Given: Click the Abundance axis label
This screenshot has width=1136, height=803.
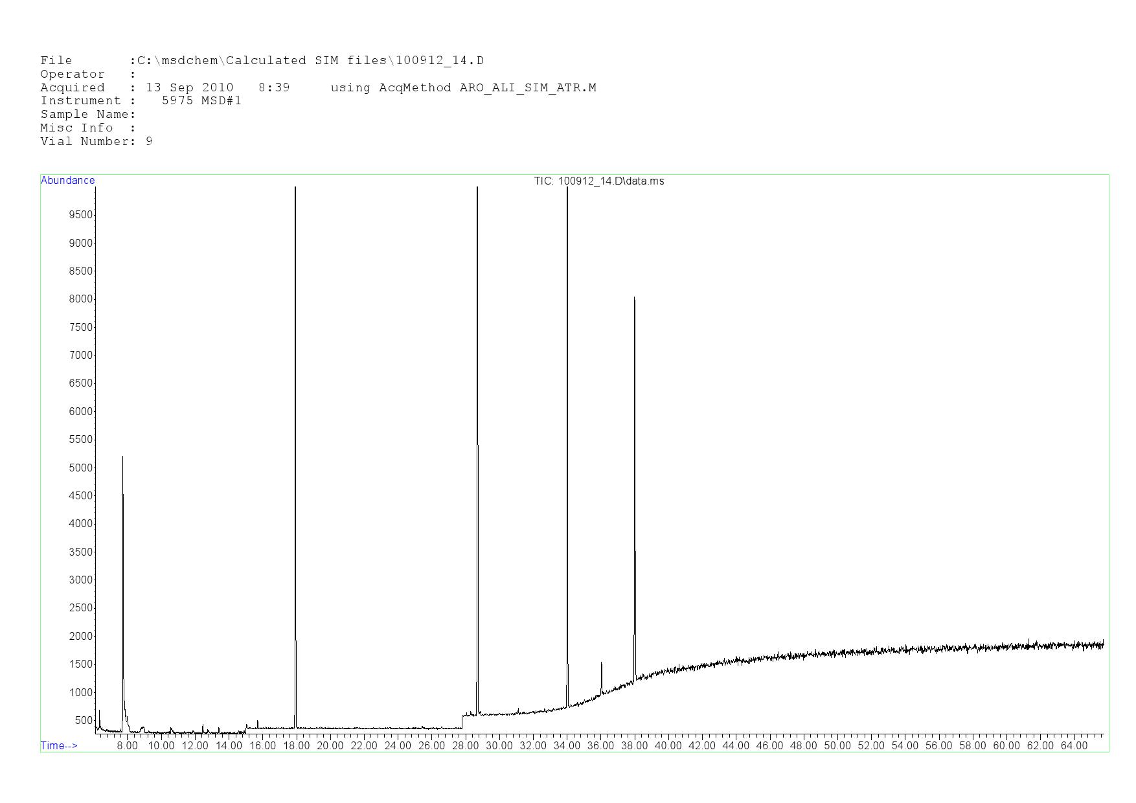Looking at the screenshot, I should tap(68, 181).
